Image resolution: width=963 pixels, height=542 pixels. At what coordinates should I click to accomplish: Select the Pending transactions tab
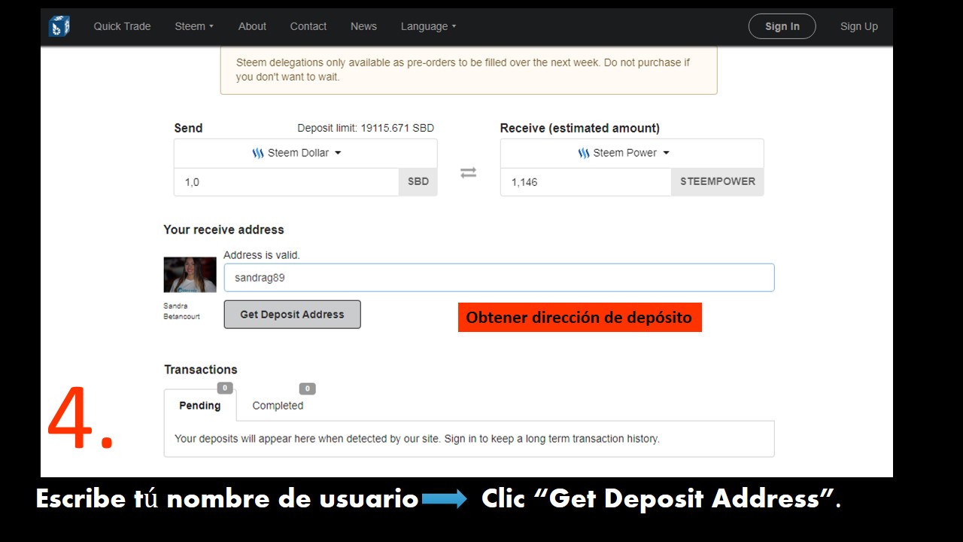tap(200, 406)
